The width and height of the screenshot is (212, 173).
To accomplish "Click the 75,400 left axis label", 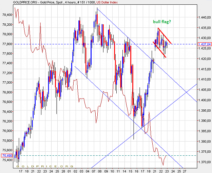I will point(7,160).
